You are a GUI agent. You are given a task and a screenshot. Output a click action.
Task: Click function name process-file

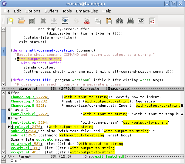click(38, 80)
